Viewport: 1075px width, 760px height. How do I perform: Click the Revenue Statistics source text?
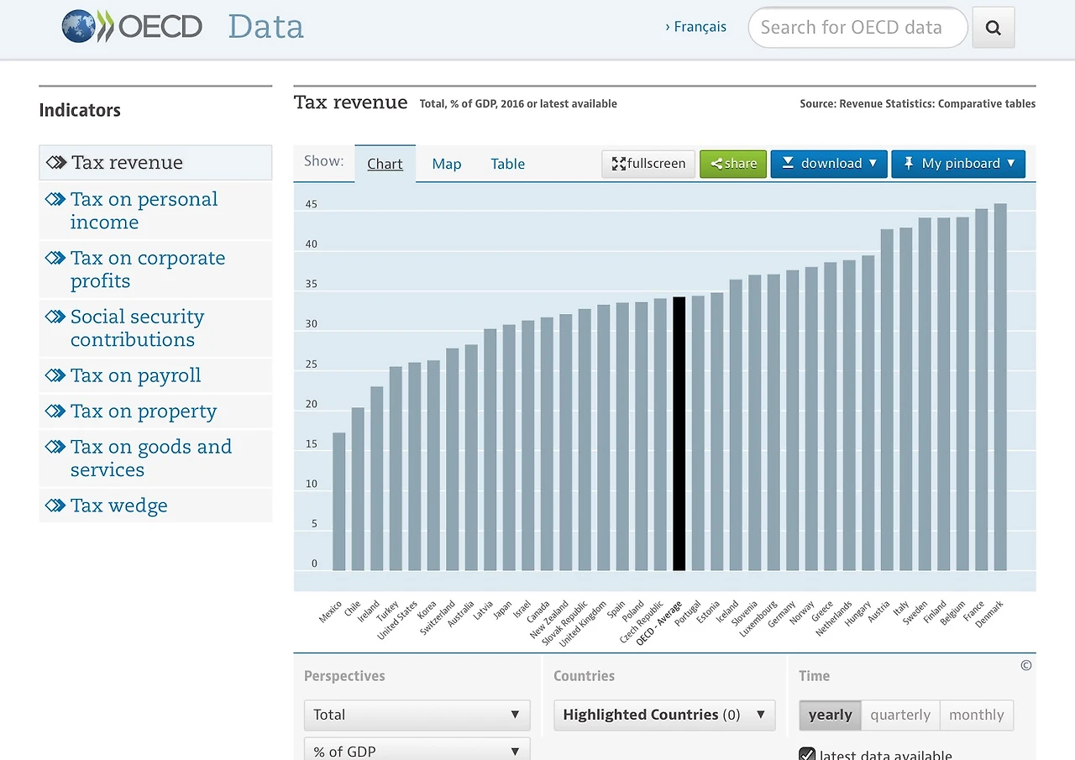click(x=918, y=104)
